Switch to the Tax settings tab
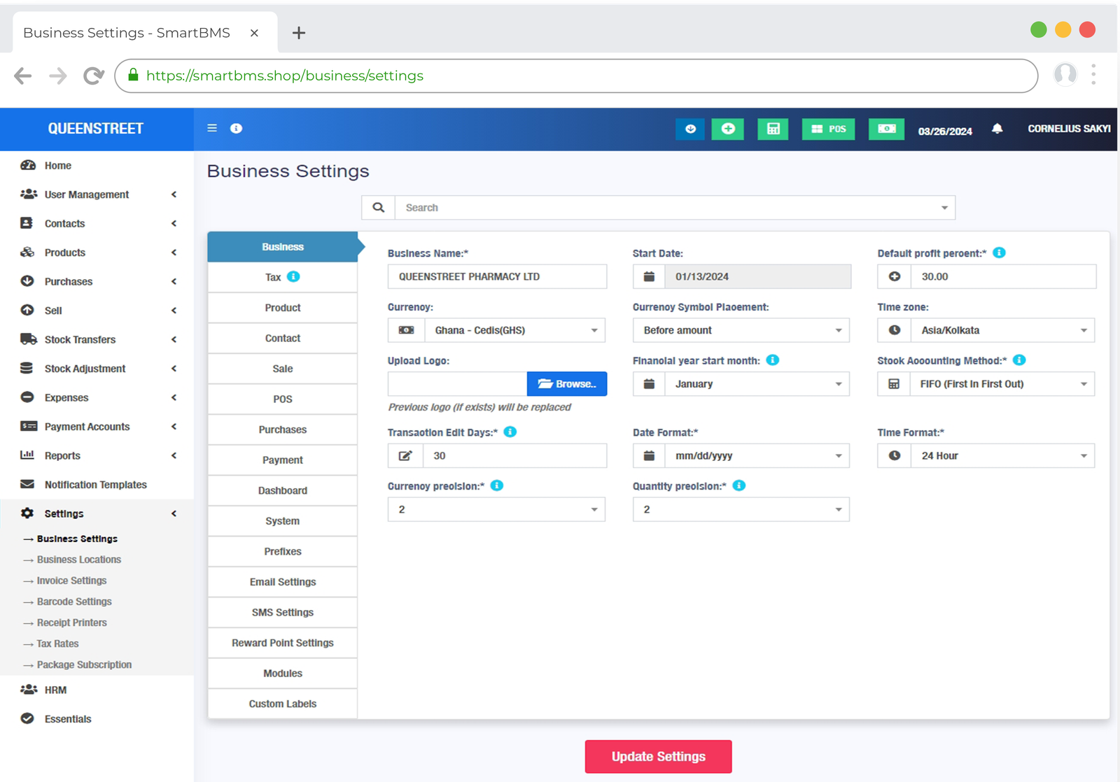The height and width of the screenshot is (782, 1120). point(282,277)
